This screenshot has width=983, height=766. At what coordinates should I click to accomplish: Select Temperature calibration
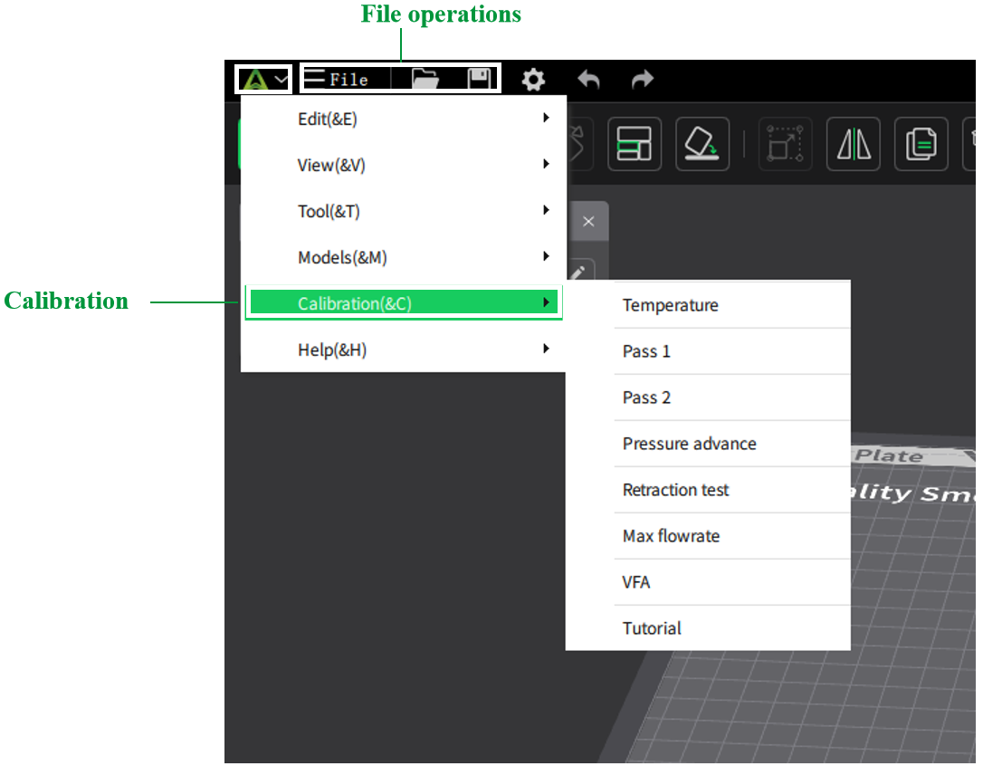pyautogui.click(x=670, y=305)
